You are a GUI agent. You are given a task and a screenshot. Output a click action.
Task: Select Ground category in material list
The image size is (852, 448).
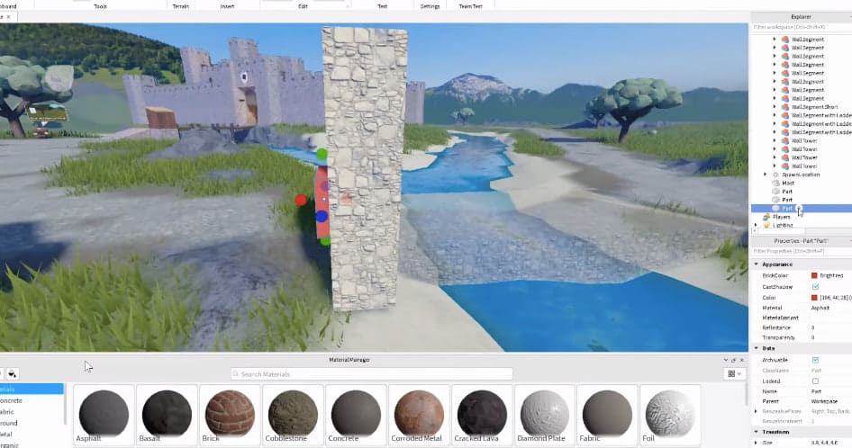click(9, 423)
